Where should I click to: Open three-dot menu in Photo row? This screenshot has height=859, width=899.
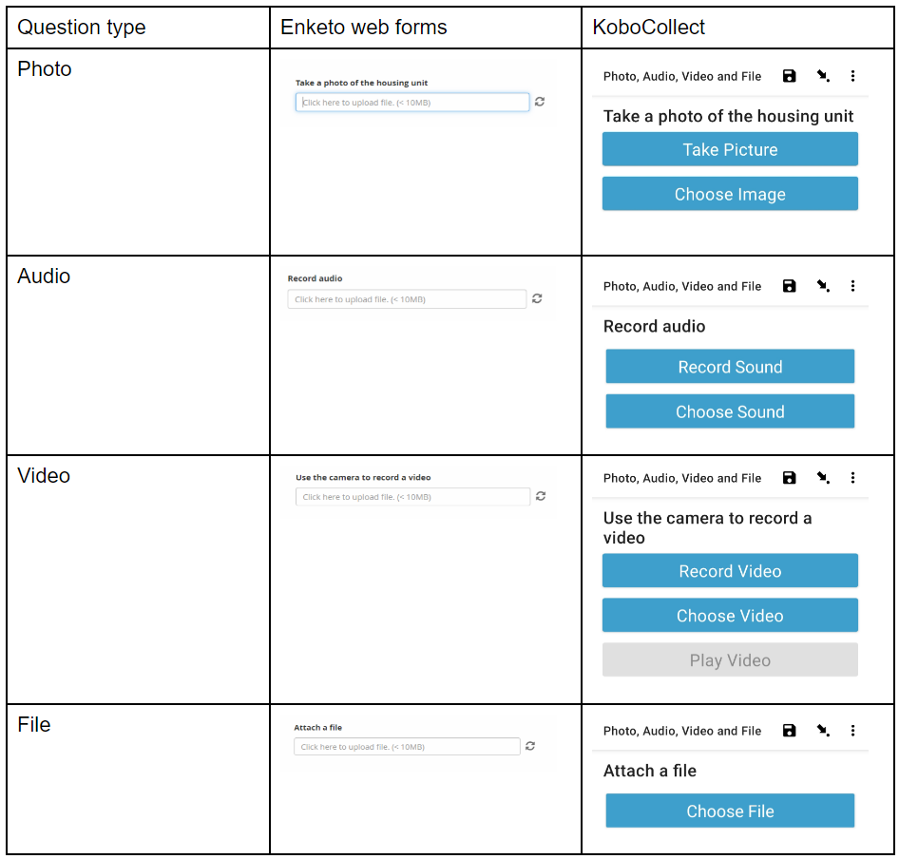click(852, 76)
